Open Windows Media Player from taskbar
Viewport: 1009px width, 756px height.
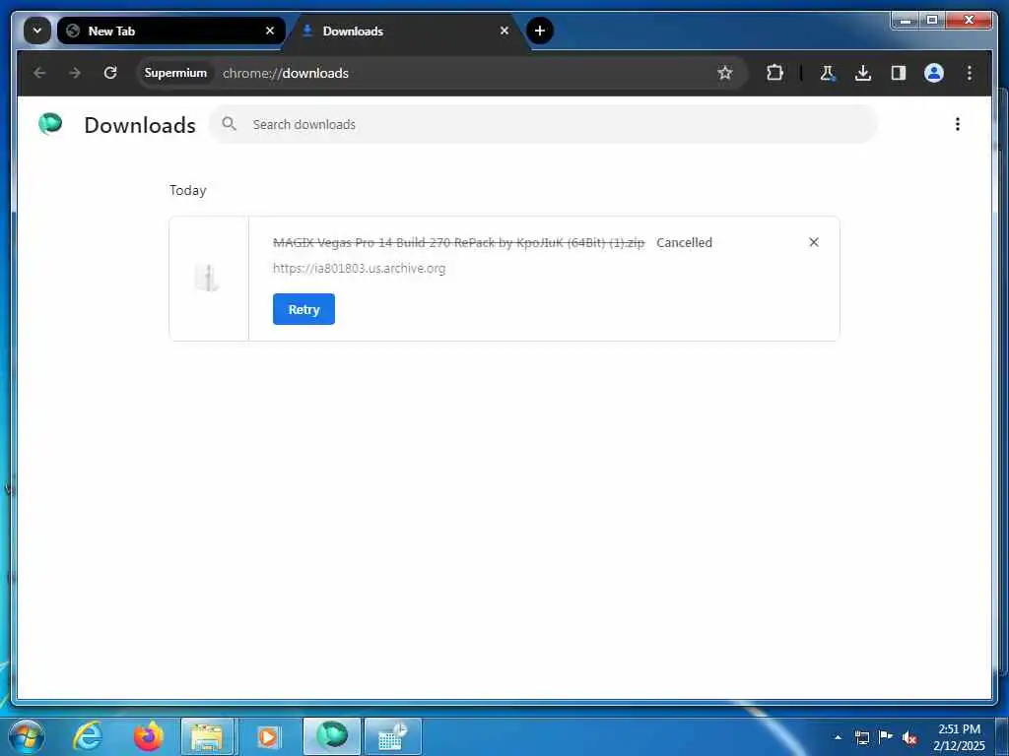tap(268, 736)
